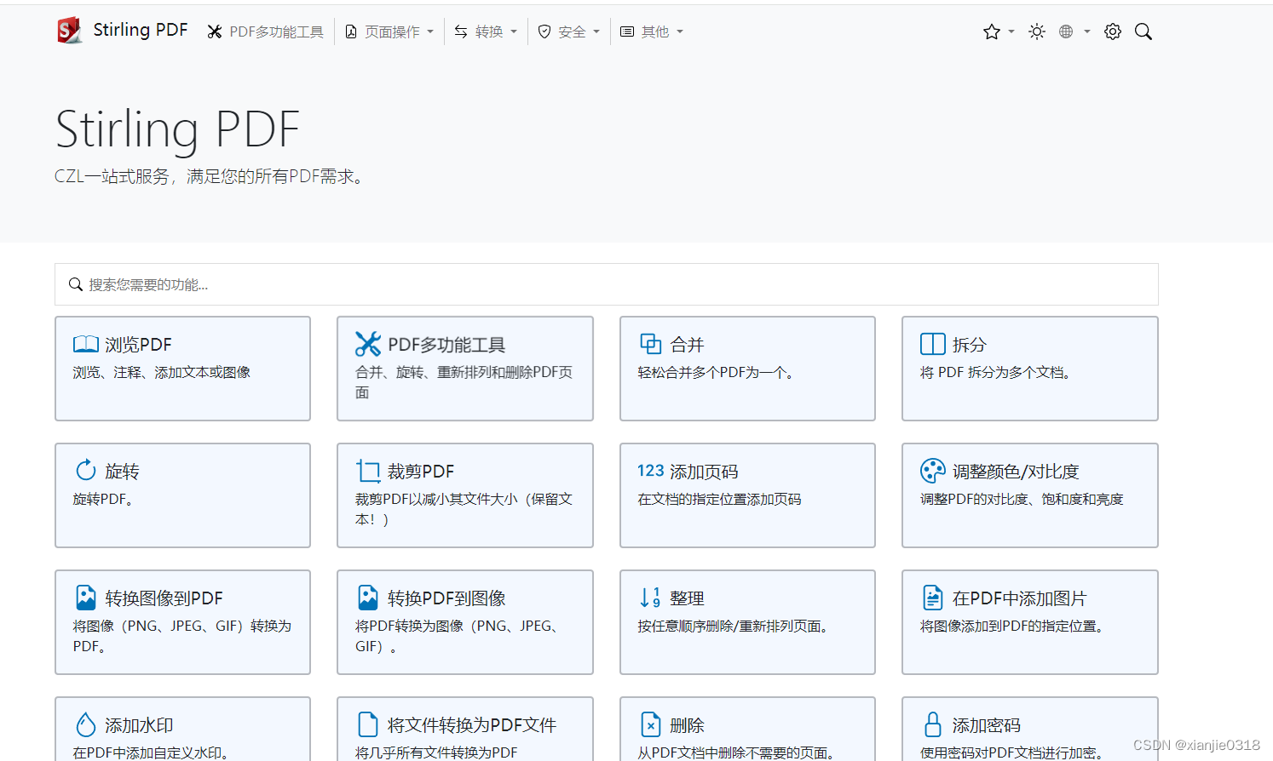Open the language globe icon
Image resolution: width=1273 pixels, height=761 pixels.
tap(1066, 31)
